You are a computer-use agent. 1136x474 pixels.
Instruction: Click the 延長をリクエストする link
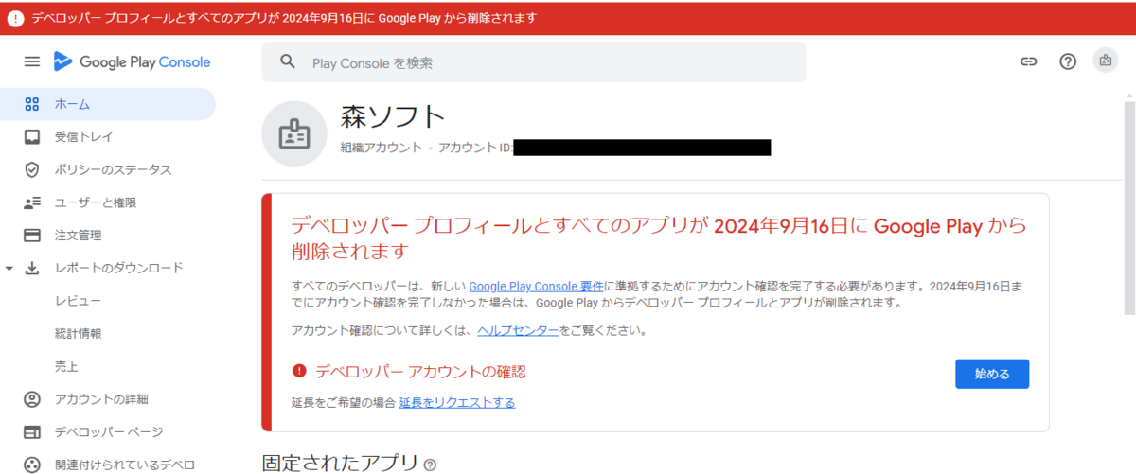click(457, 402)
